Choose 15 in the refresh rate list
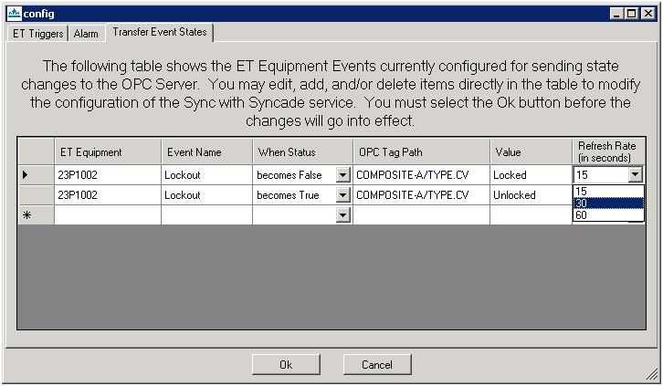This screenshot has width=663, height=386. [608, 191]
